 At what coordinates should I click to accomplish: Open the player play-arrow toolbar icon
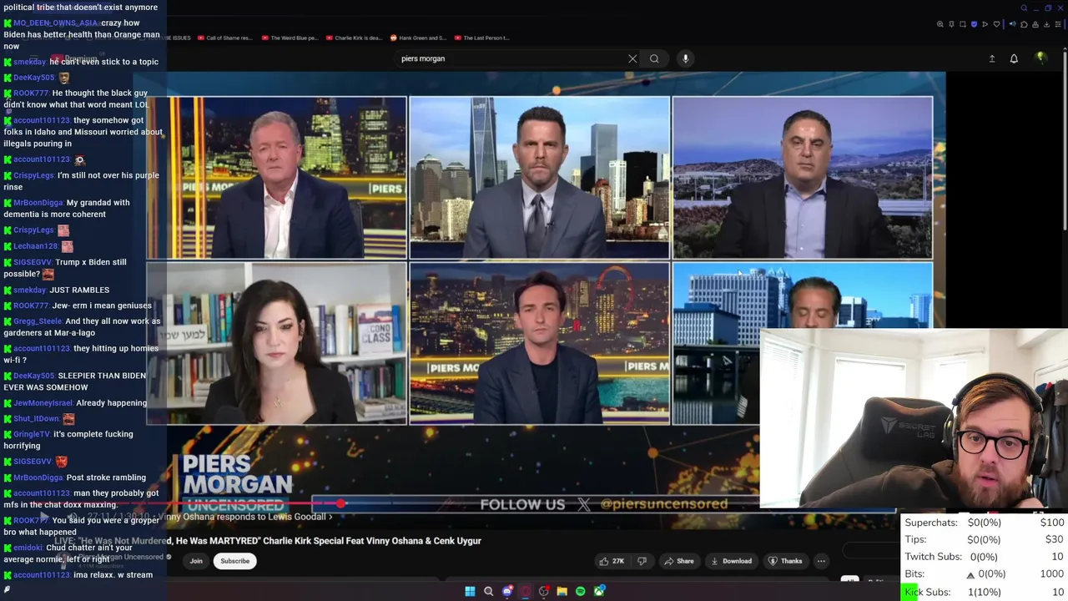pyautogui.click(x=985, y=24)
